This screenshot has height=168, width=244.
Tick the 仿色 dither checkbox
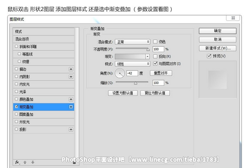155,41
